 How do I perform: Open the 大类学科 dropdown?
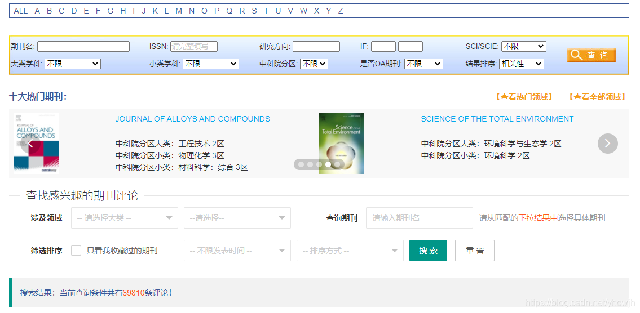pyautogui.click(x=72, y=64)
